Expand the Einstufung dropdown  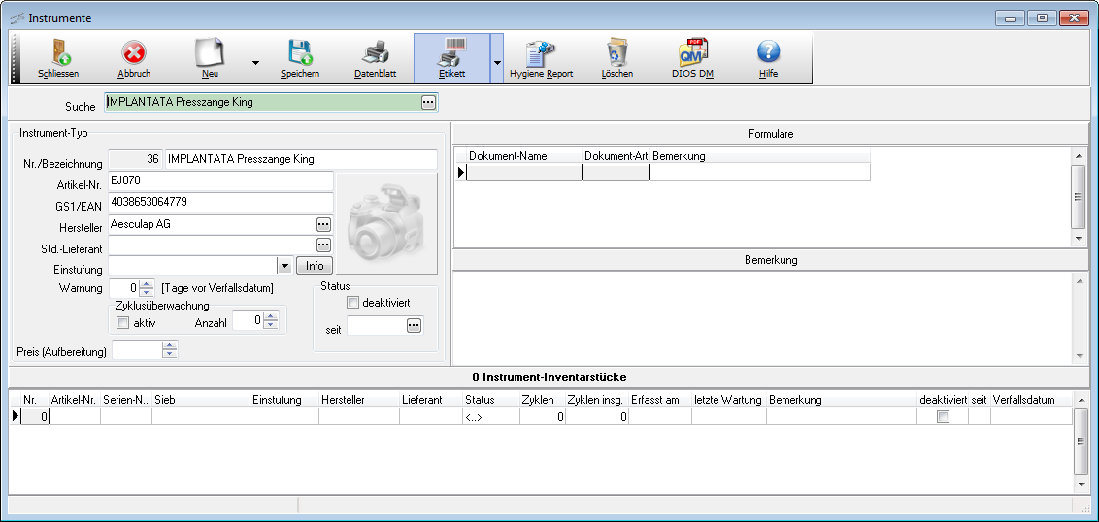(284, 266)
